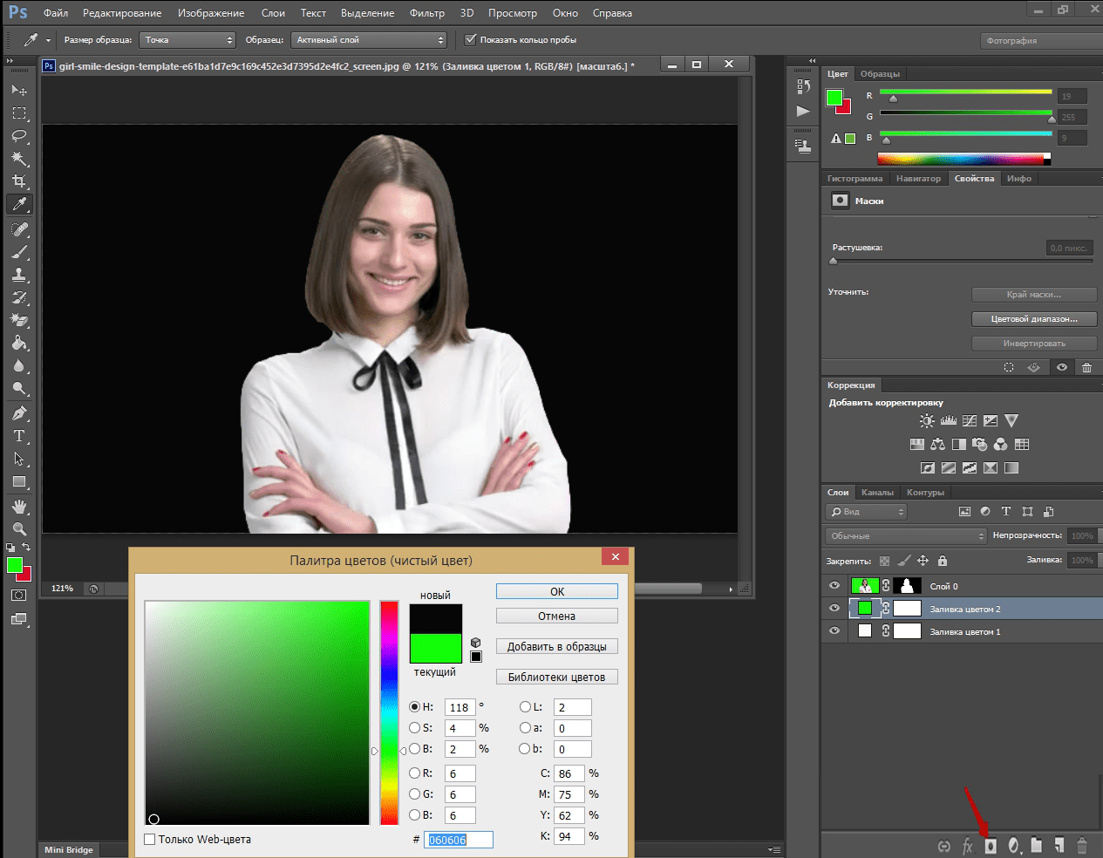Click the vertical rainbow hue slider

pyautogui.click(x=388, y=712)
